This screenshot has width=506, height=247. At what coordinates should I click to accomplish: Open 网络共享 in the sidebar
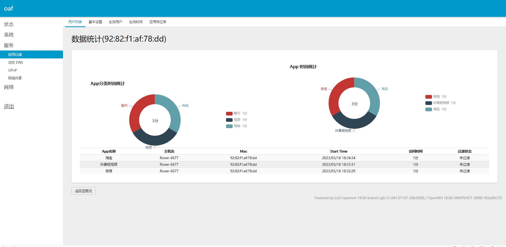click(15, 78)
